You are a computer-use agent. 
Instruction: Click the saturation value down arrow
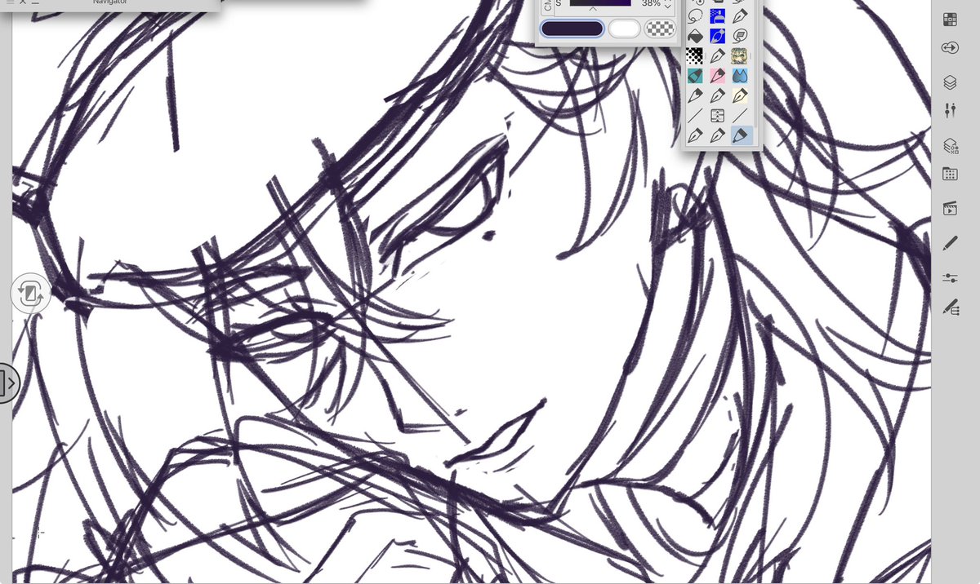(667, 7)
